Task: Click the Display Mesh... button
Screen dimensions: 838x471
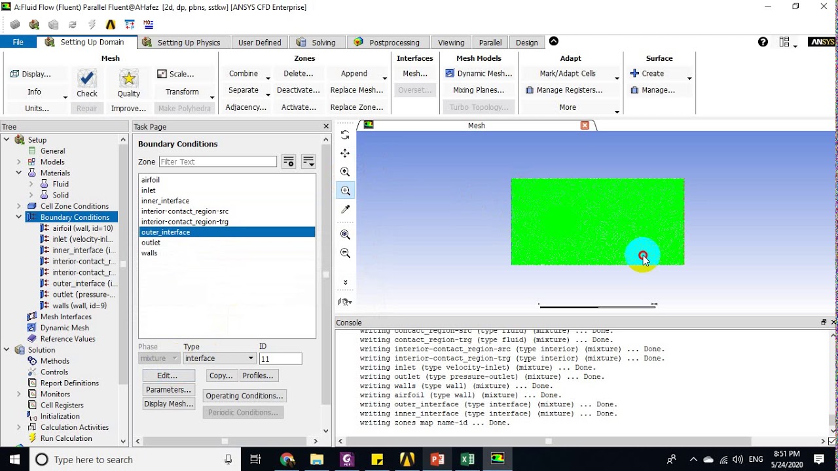Action: [169, 404]
